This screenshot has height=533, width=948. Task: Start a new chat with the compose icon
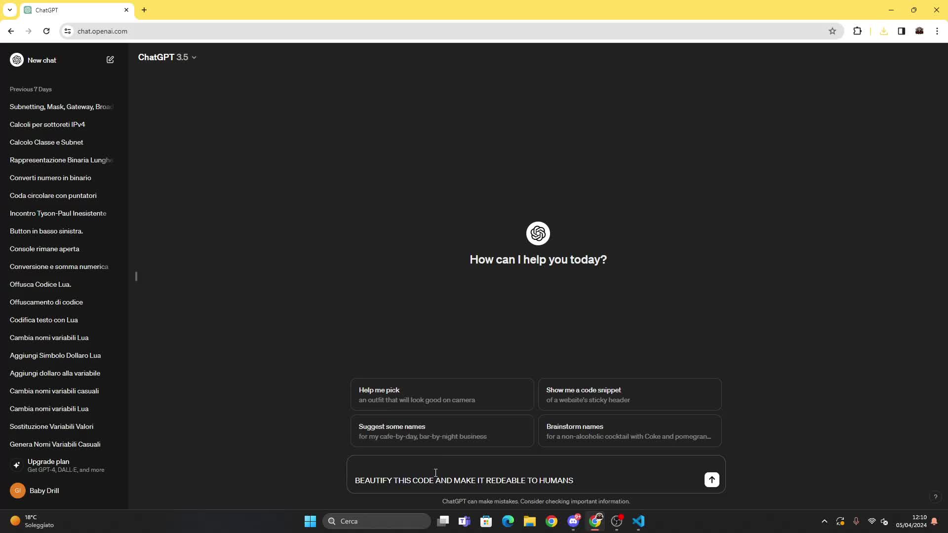(110, 60)
